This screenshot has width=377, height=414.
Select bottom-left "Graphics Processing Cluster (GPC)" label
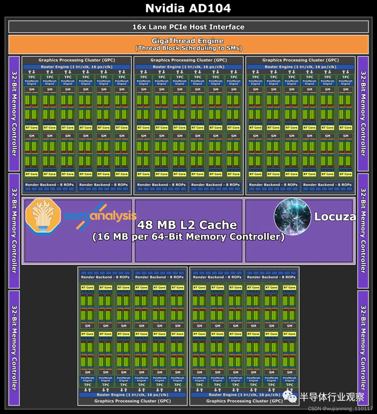(x=133, y=401)
